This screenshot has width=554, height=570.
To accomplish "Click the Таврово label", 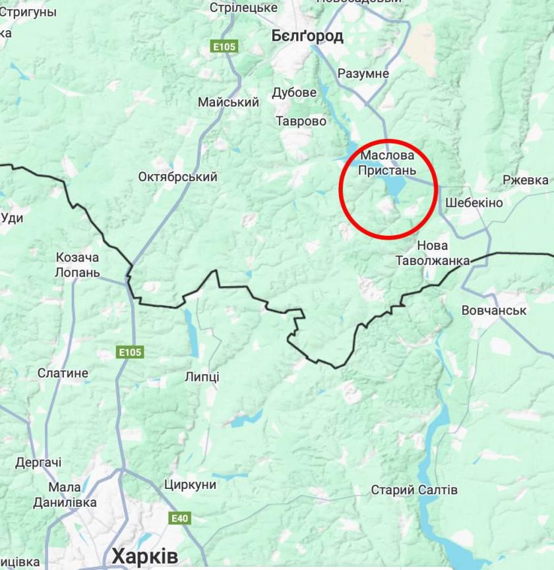I will tap(301, 121).
